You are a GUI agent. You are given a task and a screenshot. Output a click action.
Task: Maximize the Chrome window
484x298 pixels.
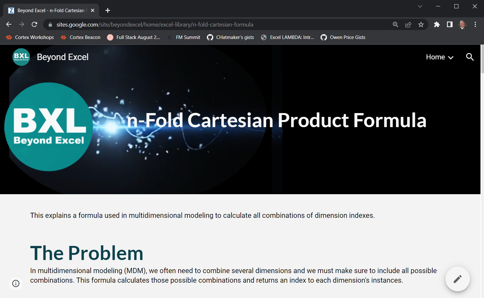[x=457, y=6]
